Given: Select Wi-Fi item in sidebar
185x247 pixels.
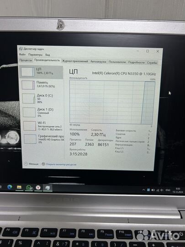Looking at the screenshot, I should click(43, 126).
